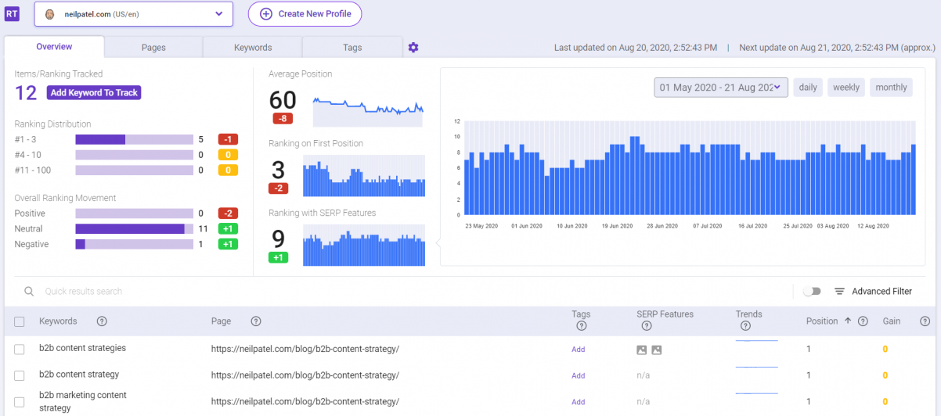Click the Position column header
This screenshot has height=416, width=941.
point(822,321)
